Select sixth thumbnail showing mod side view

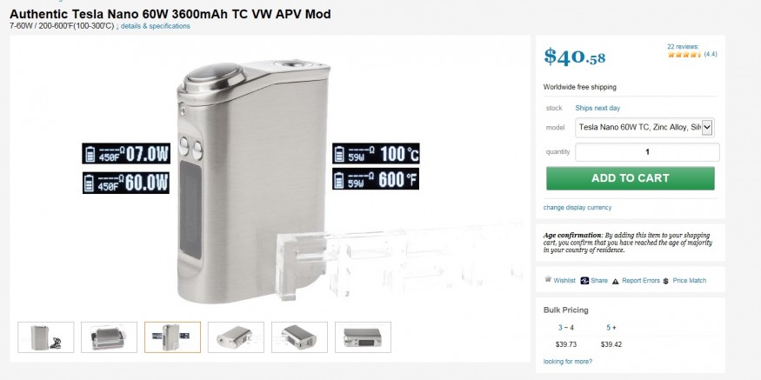point(363,337)
